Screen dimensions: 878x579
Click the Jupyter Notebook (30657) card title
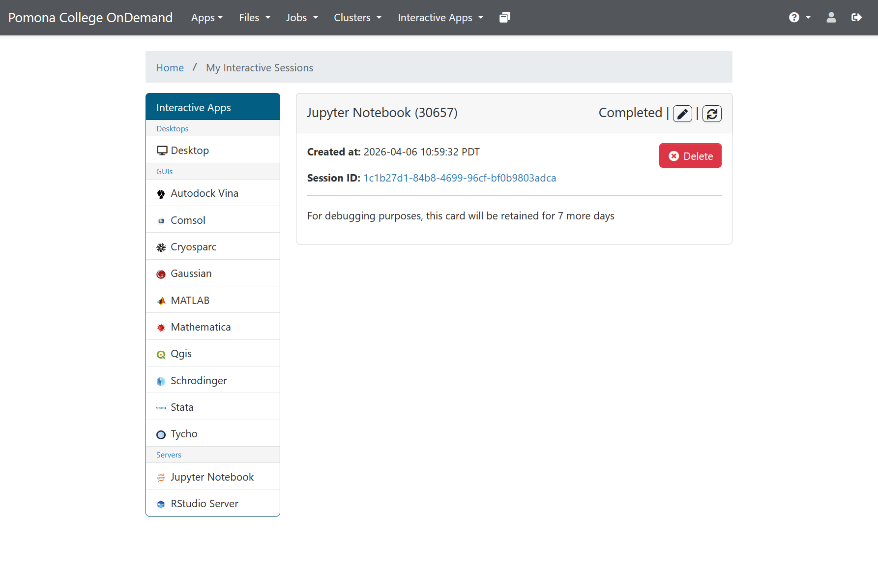click(x=382, y=113)
